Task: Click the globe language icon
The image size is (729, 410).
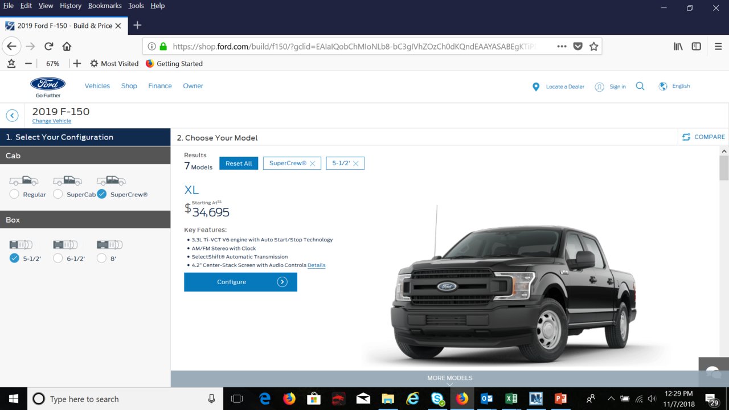Action: tap(663, 86)
